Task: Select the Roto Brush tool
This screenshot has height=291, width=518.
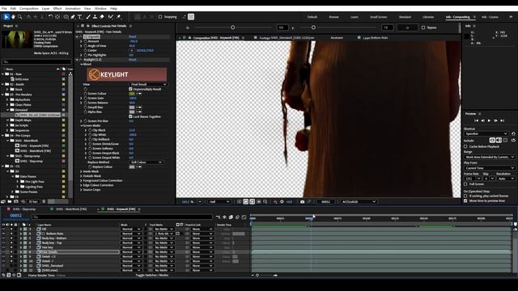Action: tap(111, 17)
